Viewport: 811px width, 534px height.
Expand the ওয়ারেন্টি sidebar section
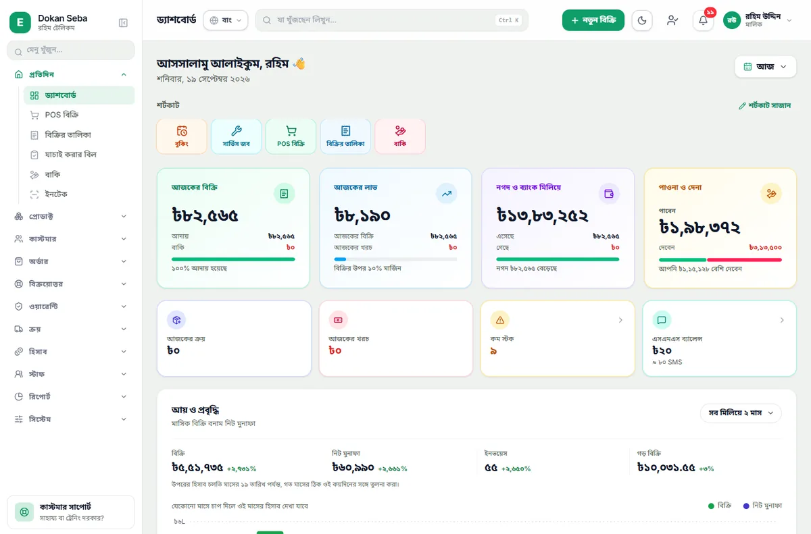[71, 306]
